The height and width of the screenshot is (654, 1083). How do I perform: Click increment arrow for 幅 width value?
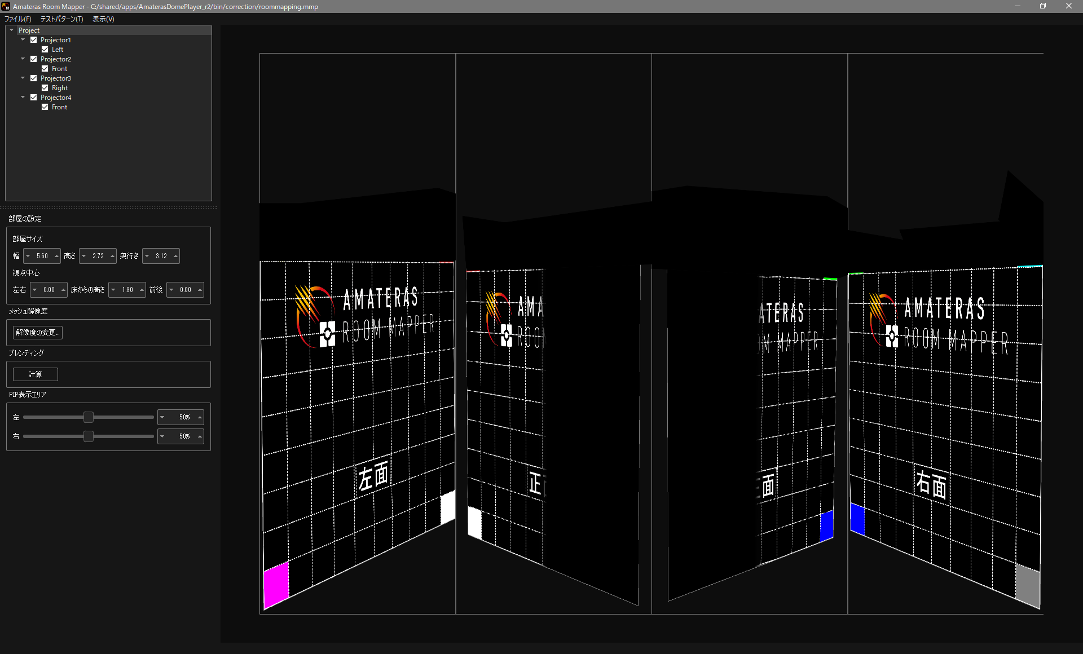pos(56,256)
